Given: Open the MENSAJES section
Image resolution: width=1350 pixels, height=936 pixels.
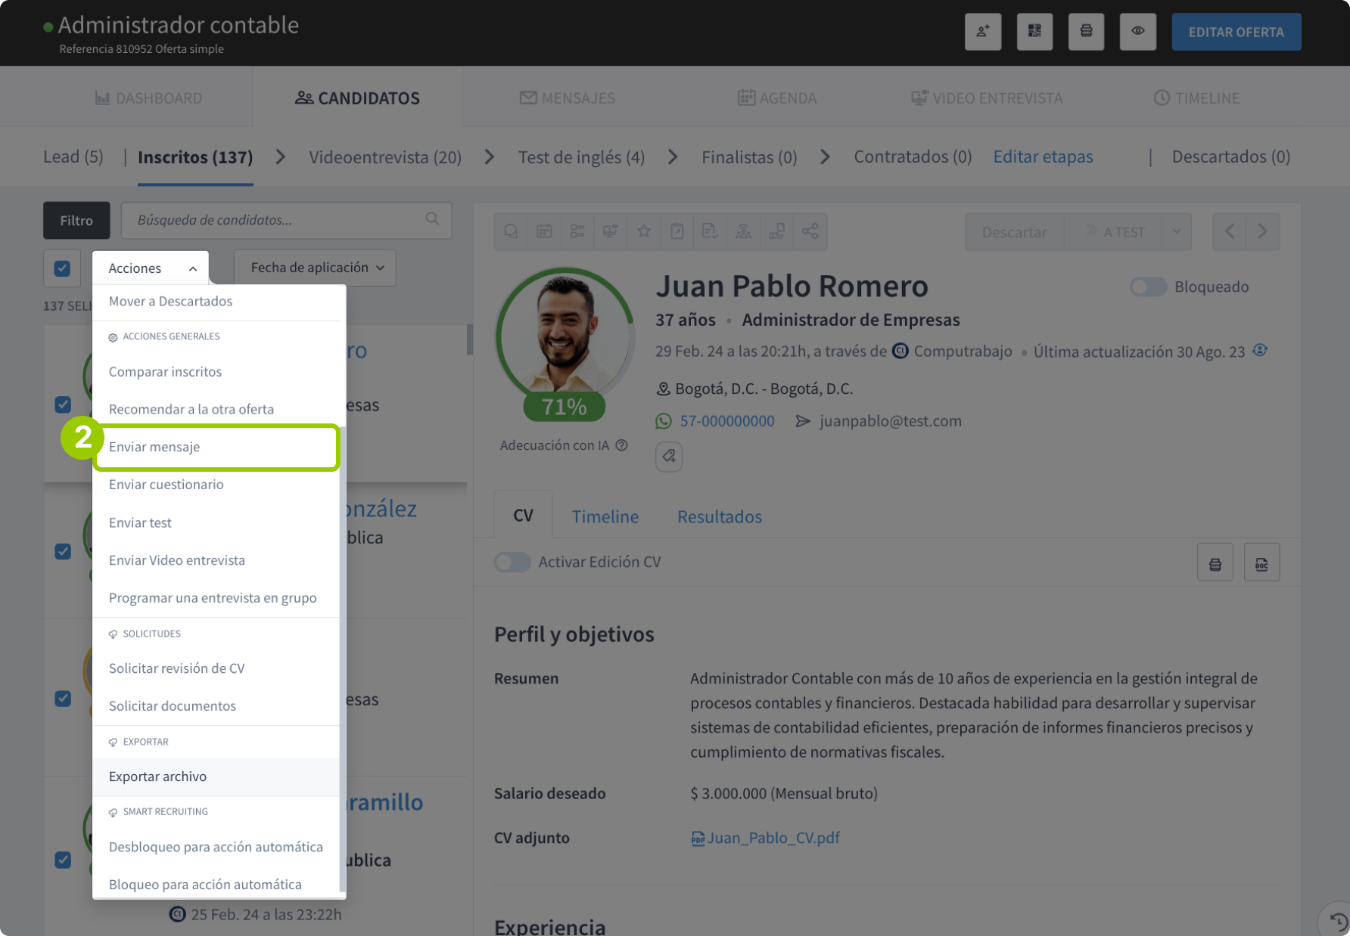Looking at the screenshot, I should (x=567, y=98).
